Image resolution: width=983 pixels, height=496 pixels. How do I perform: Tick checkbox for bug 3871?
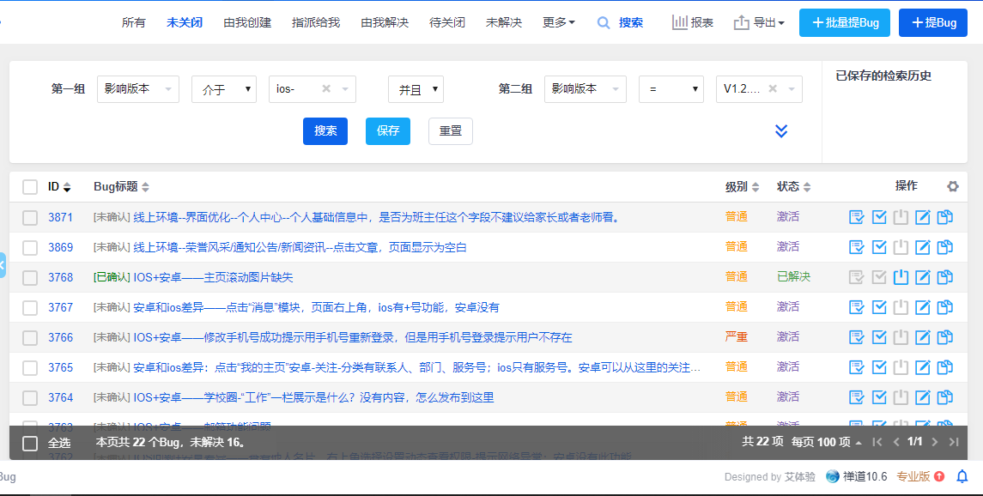30,218
